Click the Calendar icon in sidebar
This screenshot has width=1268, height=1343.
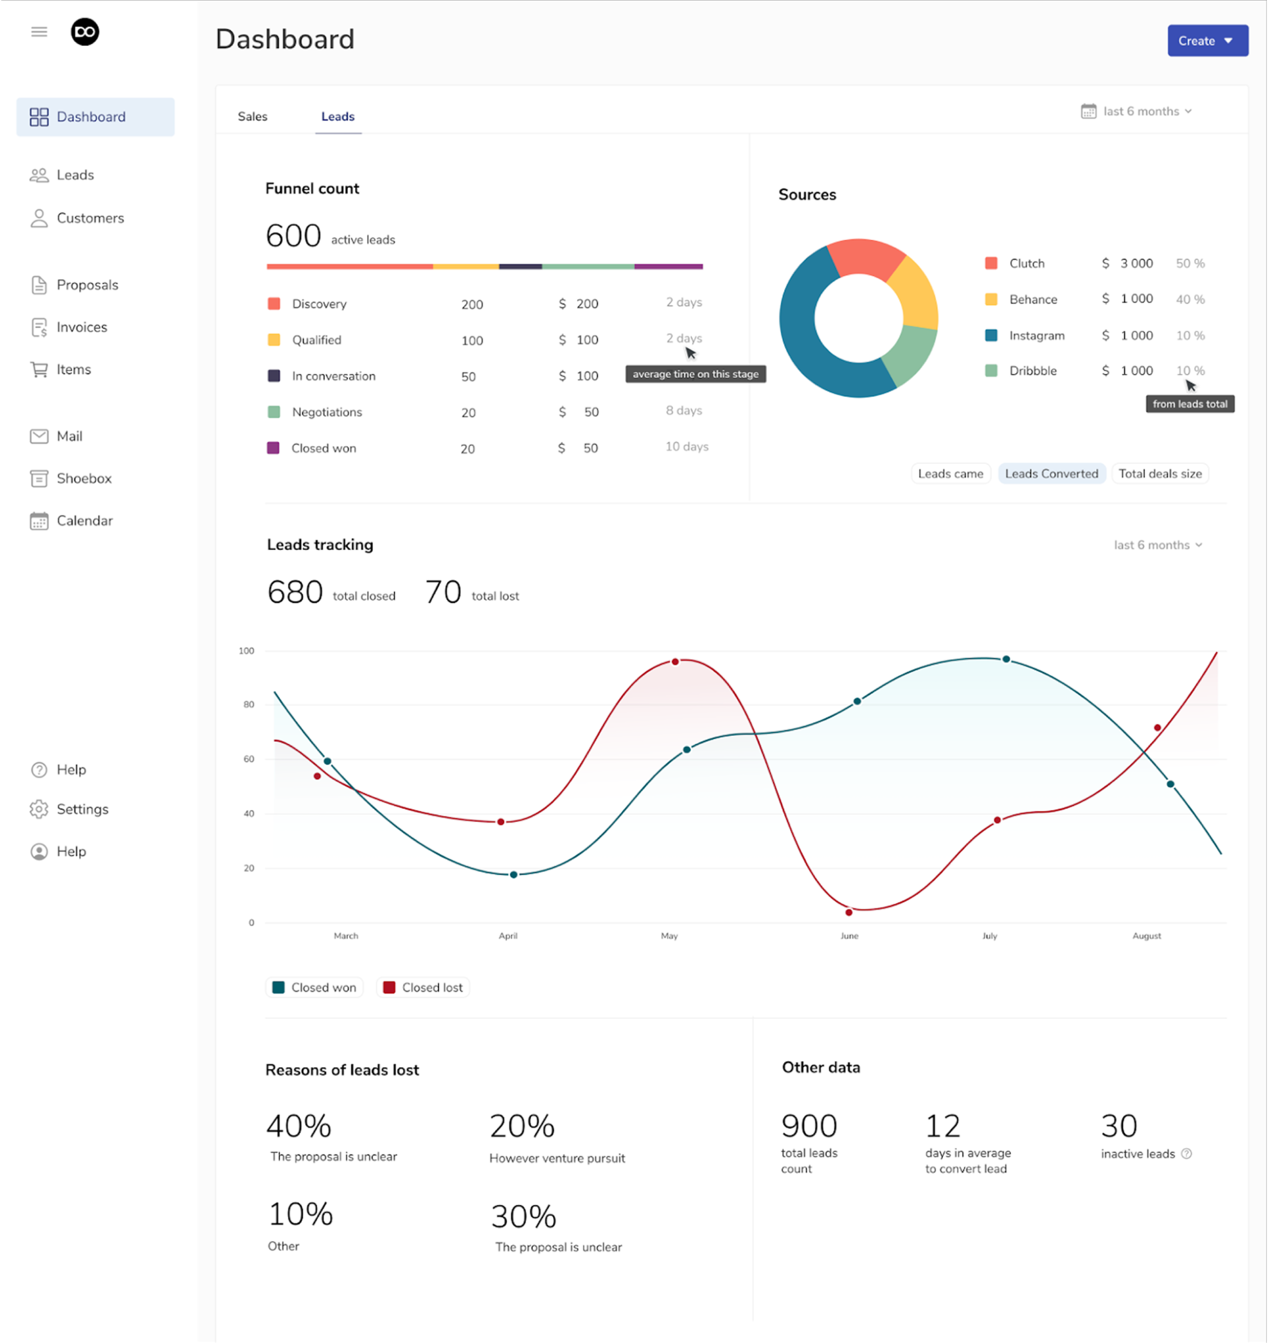pos(39,521)
